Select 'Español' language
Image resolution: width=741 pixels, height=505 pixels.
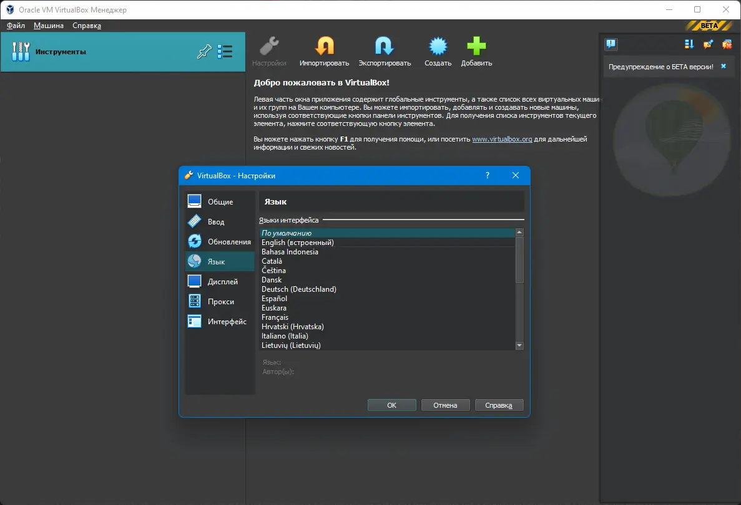click(387, 299)
